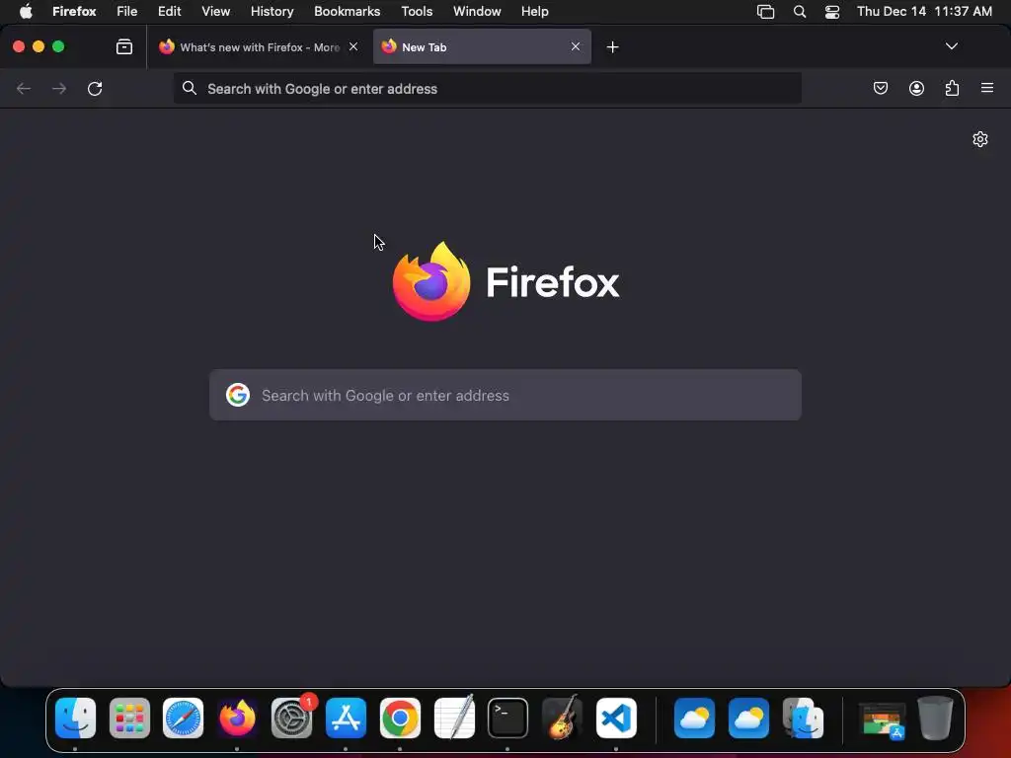
Task: Go back with the back arrow
Action: click(x=24, y=88)
